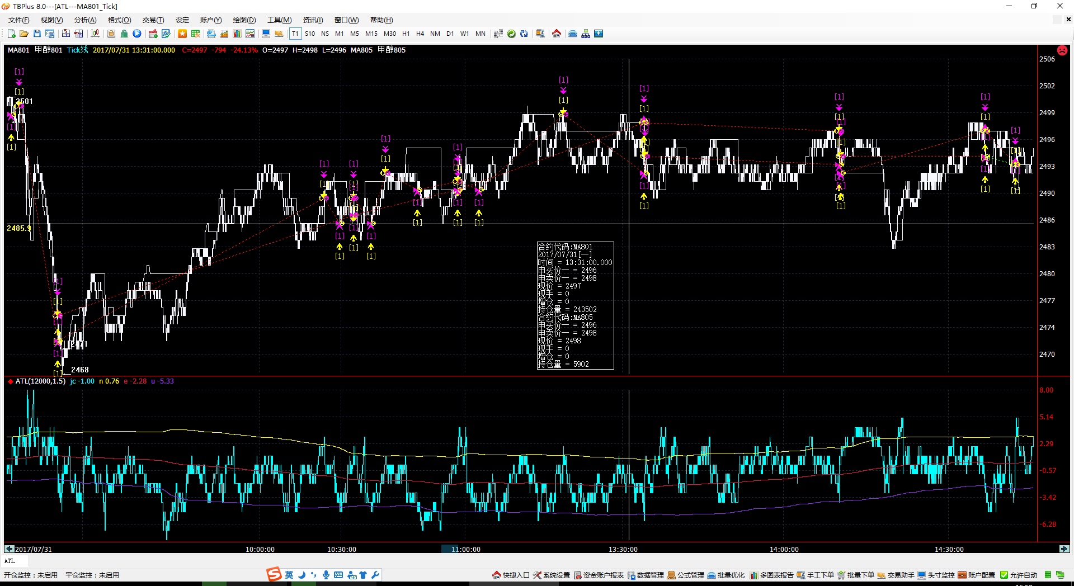
Task: Open the 帮助(H) menu
Action: (x=381, y=20)
